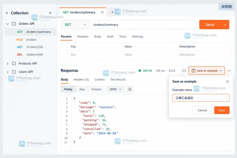This screenshot has height=158, width=237.
Task: Collapse the Orders API folder chevron
Action: pos(7,24)
